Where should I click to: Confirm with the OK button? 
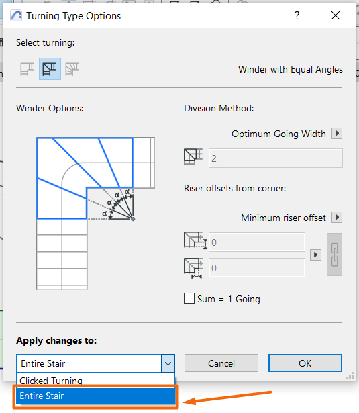pyautogui.click(x=305, y=363)
